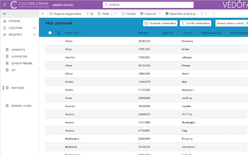Open Diagram megjelenítése chart view
Screen dimensions: 248x155
[x=65, y=13]
